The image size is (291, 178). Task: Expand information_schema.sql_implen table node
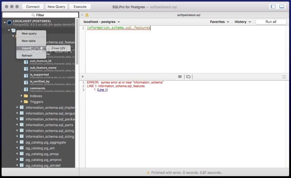(17, 107)
